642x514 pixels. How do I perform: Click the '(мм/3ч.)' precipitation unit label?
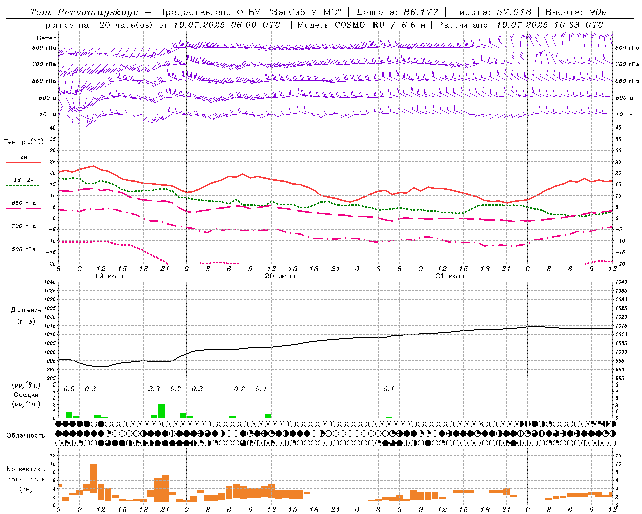[26, 385]
